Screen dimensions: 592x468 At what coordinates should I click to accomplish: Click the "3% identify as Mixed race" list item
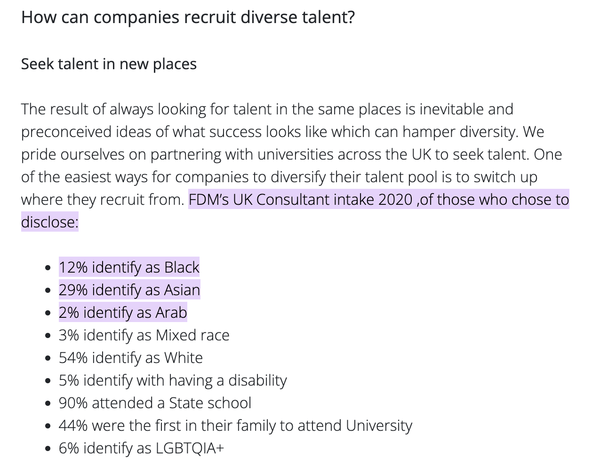(x=144, y=335)
